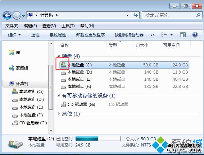Click the greyed Forward navigation arrow

tap(17, 16)
